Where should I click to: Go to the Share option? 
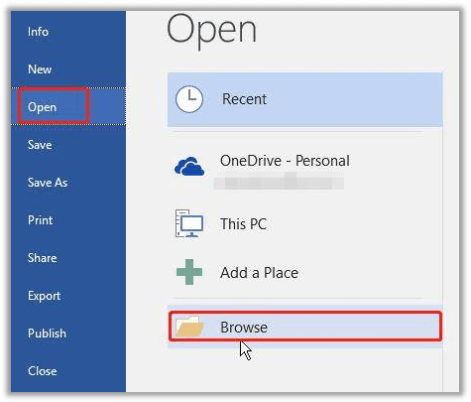coord(42,258)
